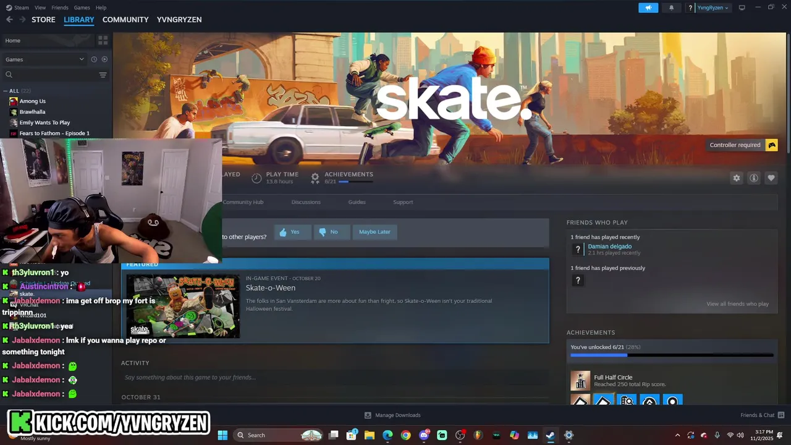Click the Big Picture mode monitor icon
791x445 pixels.
tap(742, 7)
